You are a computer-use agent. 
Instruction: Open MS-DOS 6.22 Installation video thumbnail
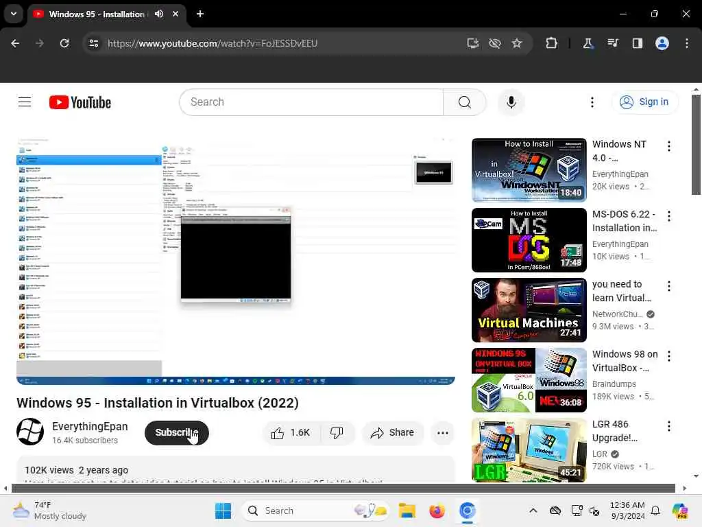coord(529,239)
